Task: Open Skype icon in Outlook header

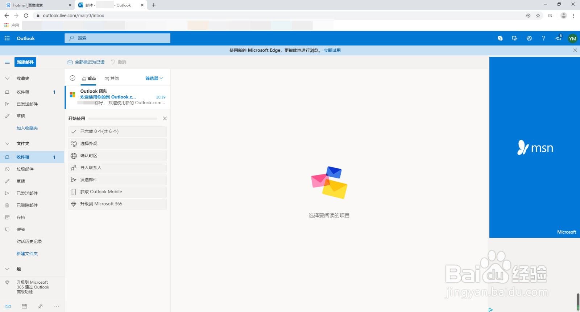Action: pyautogui.click(x=500, y=38)
